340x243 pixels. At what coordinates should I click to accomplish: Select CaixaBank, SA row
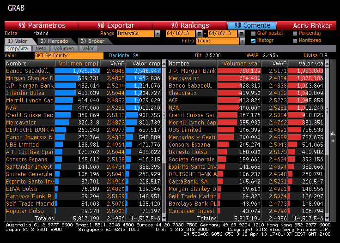[246, 182]
